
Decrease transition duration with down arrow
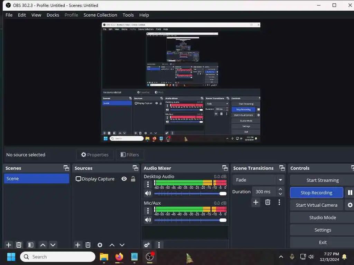(x=280, y=194)
